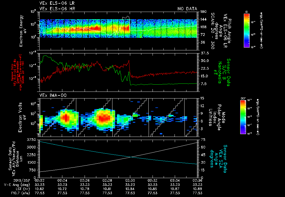Screen dimensions: 285x197
Task: Click the 02:26 time tick label
Action: [85, 181]
